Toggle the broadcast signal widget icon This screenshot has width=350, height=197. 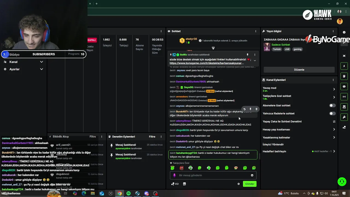point(344,96)
